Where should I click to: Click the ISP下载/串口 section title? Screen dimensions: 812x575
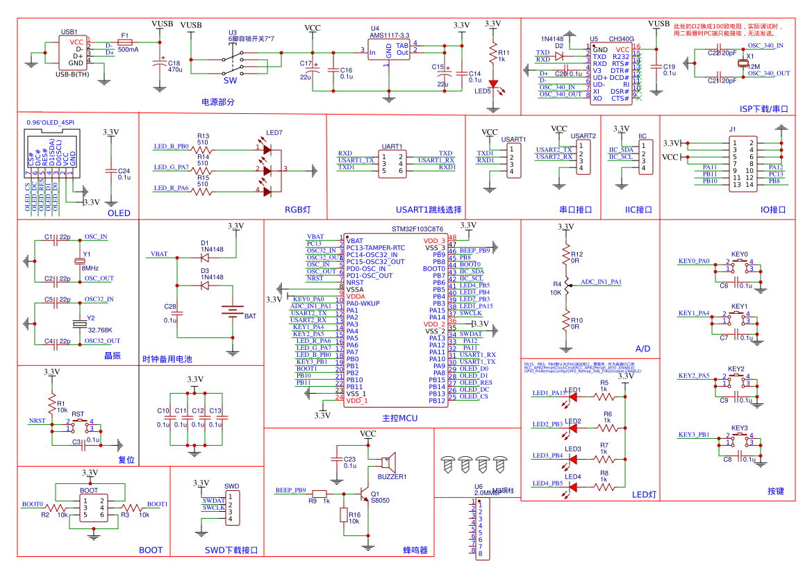click(764, 109)
